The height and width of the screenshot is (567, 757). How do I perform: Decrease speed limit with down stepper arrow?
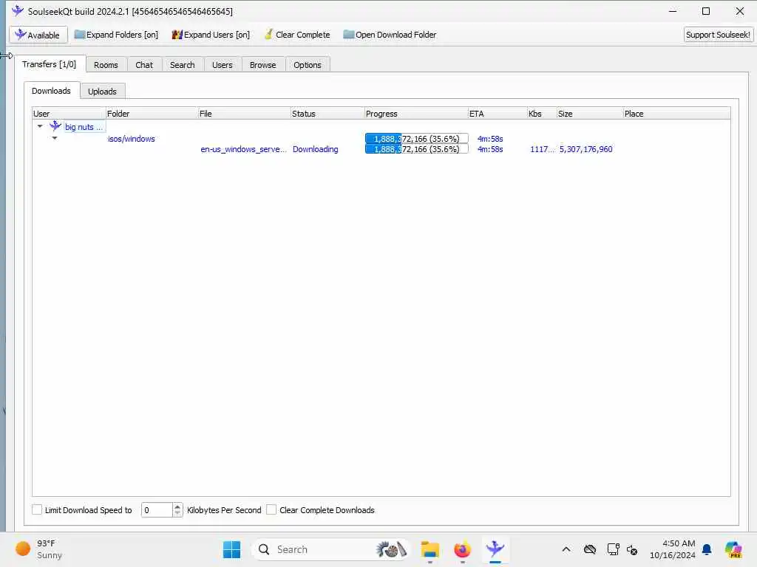point(177,514)
